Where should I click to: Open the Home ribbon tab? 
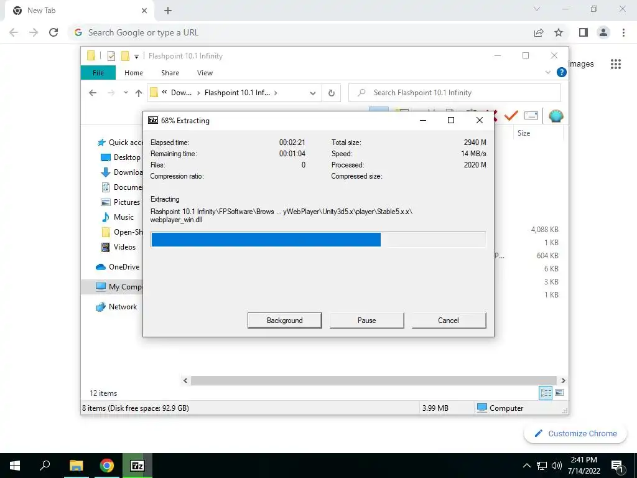(134, 73)
